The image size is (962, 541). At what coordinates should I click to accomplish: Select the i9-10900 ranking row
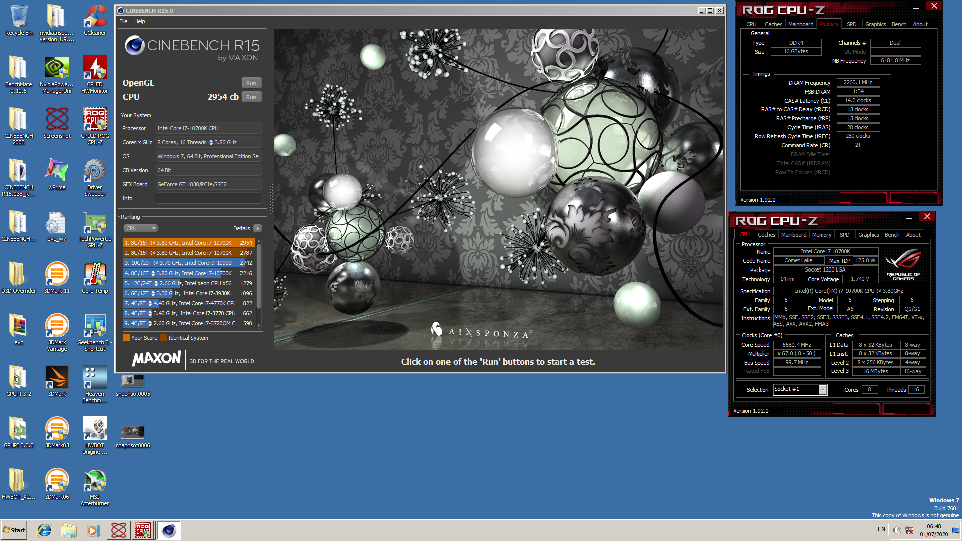189,263
